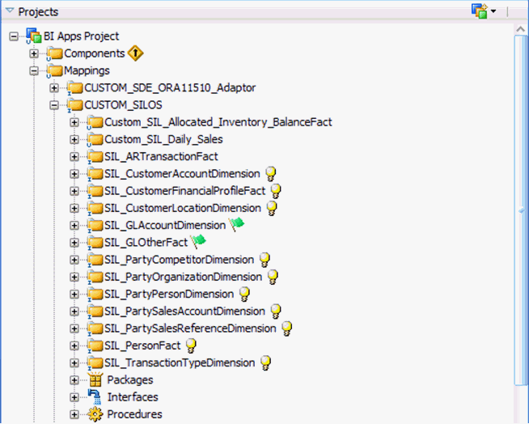This screenshot has width=529, height=424.
Task: Select the Mappings tree label
Action: (87, 70)
